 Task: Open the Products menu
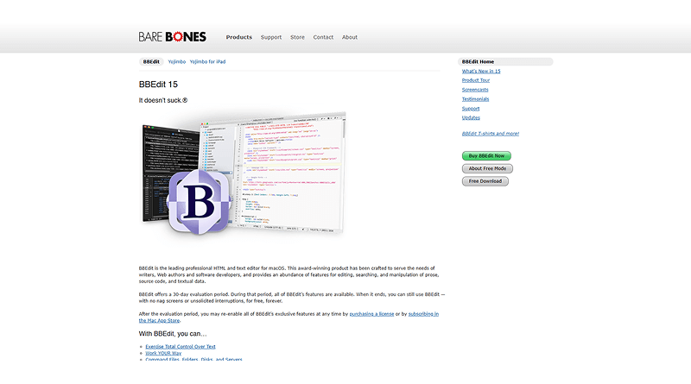tap(239, 37)
